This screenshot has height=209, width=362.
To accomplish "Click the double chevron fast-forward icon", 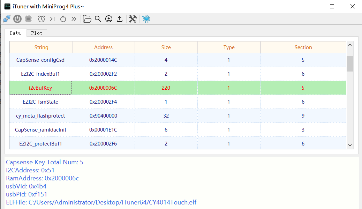I will (74, 19).
